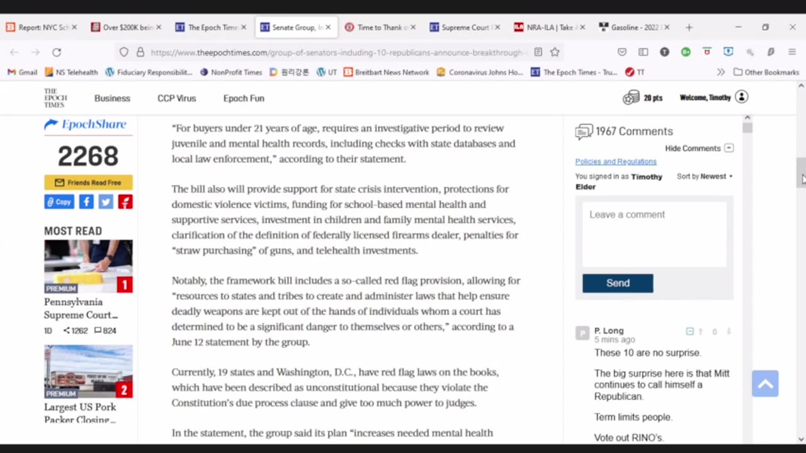Go back using the browser back arrow
The image size is (806, 453).
coord(14,52)
